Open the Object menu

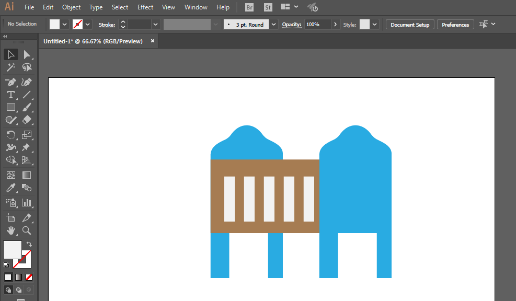(x=71, y=7)
